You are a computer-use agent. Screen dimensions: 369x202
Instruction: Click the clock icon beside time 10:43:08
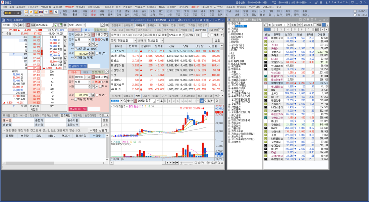(x=355, y=15)
